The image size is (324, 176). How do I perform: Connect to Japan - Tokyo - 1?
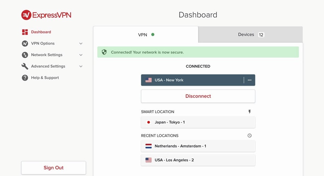coord(198,122)
